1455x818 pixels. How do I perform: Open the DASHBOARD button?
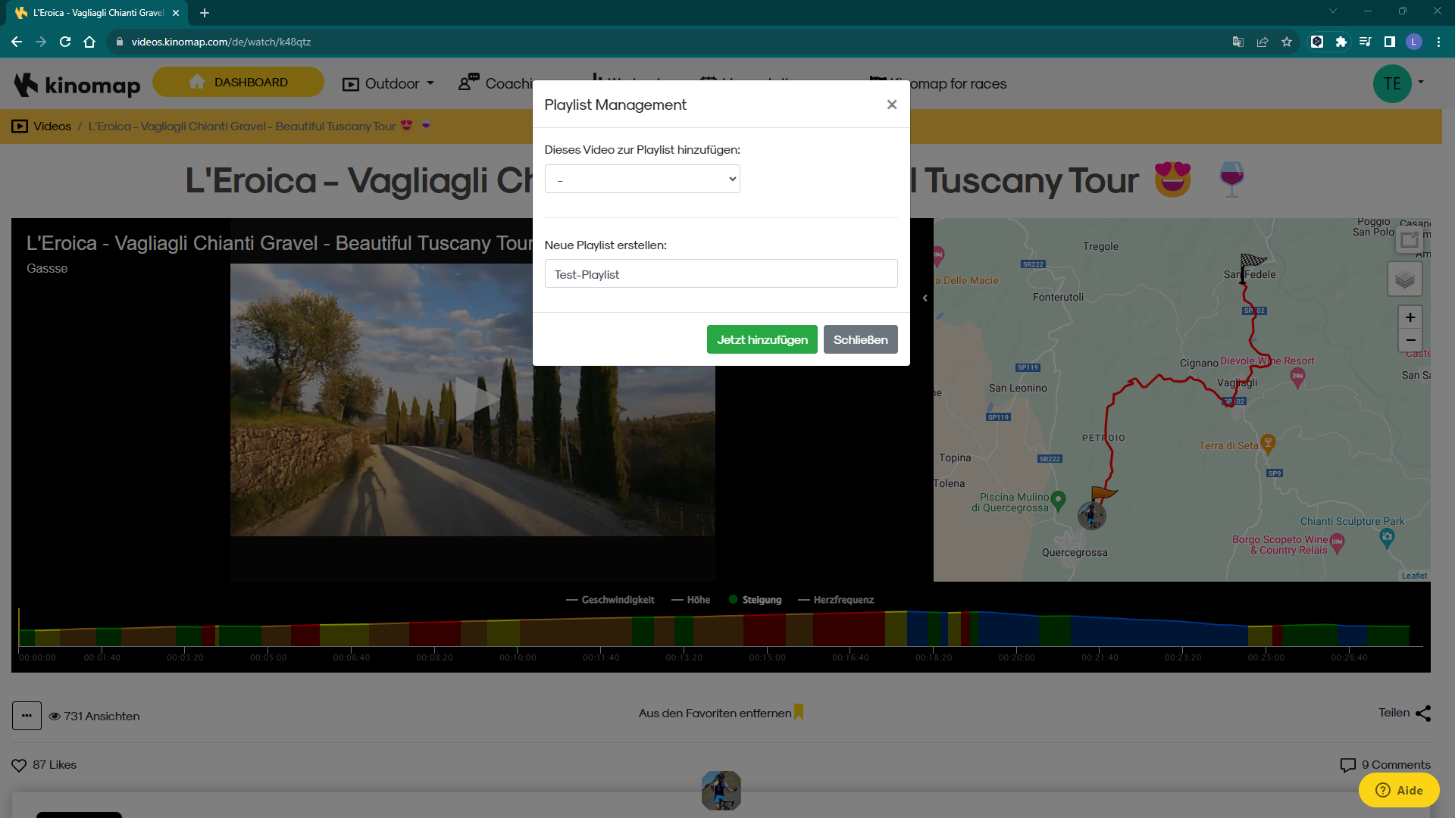click(238, 83)
